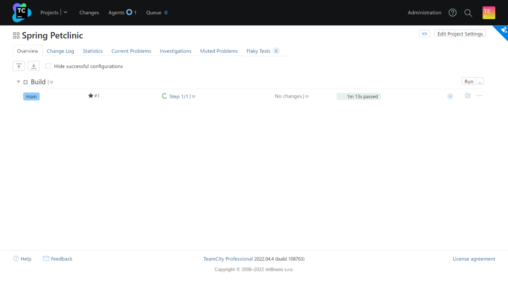Click the collapse all configurations icon

(19, 66)
